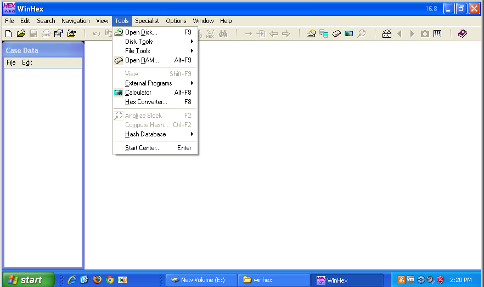Screen dimensions: 484x287
Task: Open Case Data panel Edit menu
Action: (27, 62)
